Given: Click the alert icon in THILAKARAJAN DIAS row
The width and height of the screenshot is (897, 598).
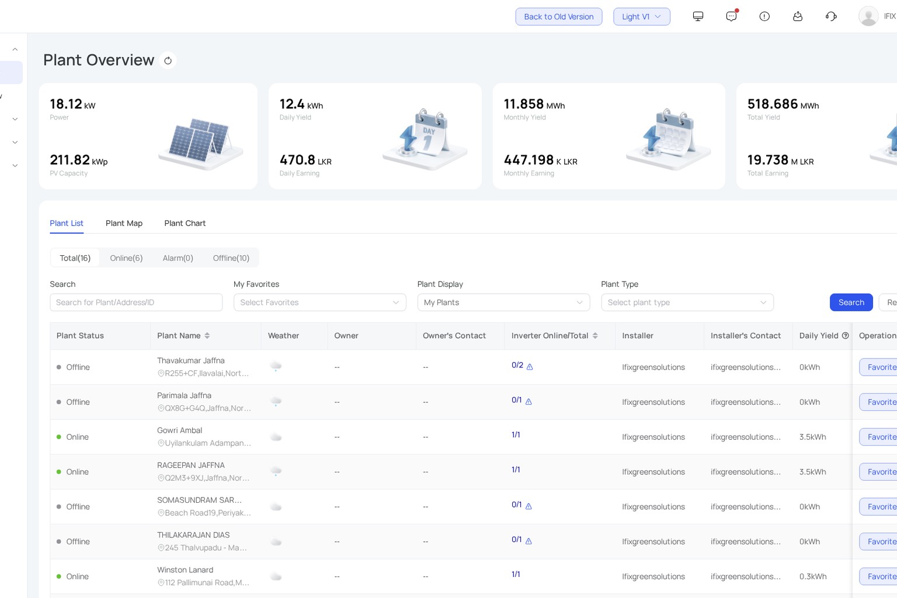Looking at the screenshot, I should (529, 541).
